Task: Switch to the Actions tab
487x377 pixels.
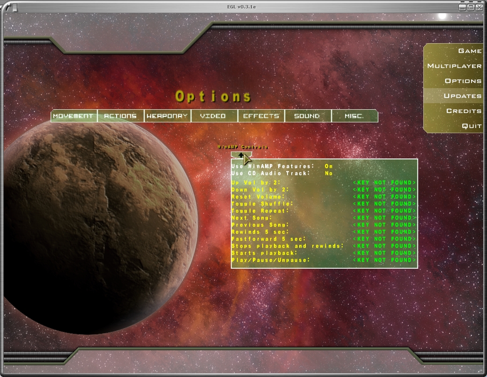Action: (120, 116)
